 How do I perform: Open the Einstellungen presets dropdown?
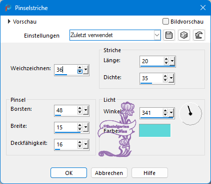pos(157,35)
